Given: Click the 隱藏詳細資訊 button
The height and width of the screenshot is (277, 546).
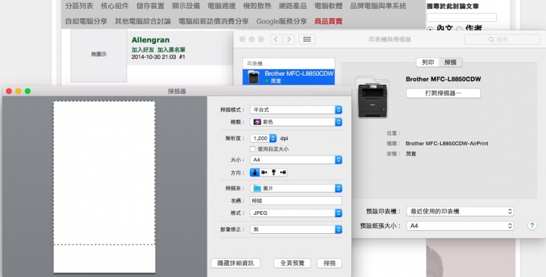Looking at the screenshot, I should click(x=236, y=263).
